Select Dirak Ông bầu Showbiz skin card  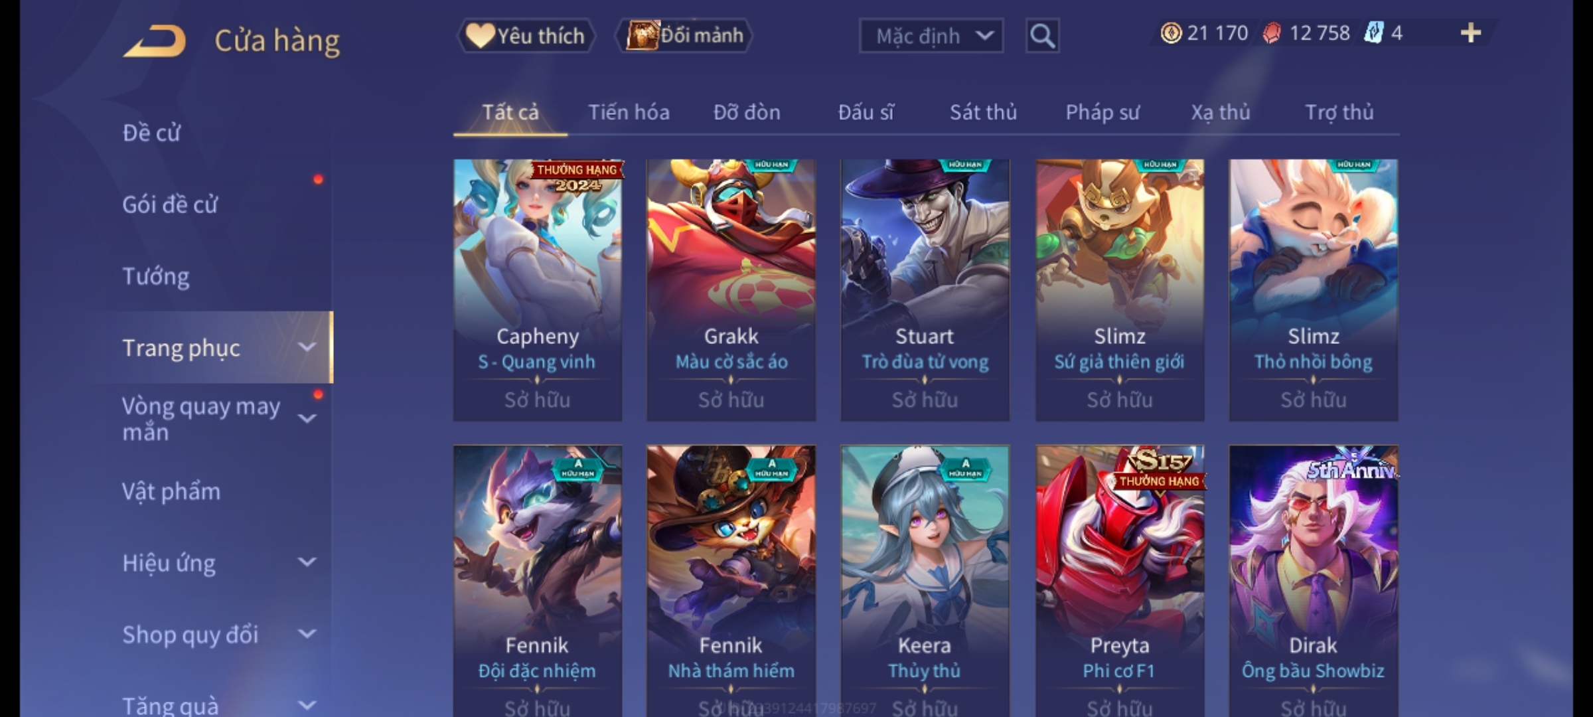coord(1313,581)
